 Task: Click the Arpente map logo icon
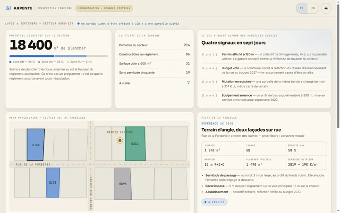click(x=8, y=8)
